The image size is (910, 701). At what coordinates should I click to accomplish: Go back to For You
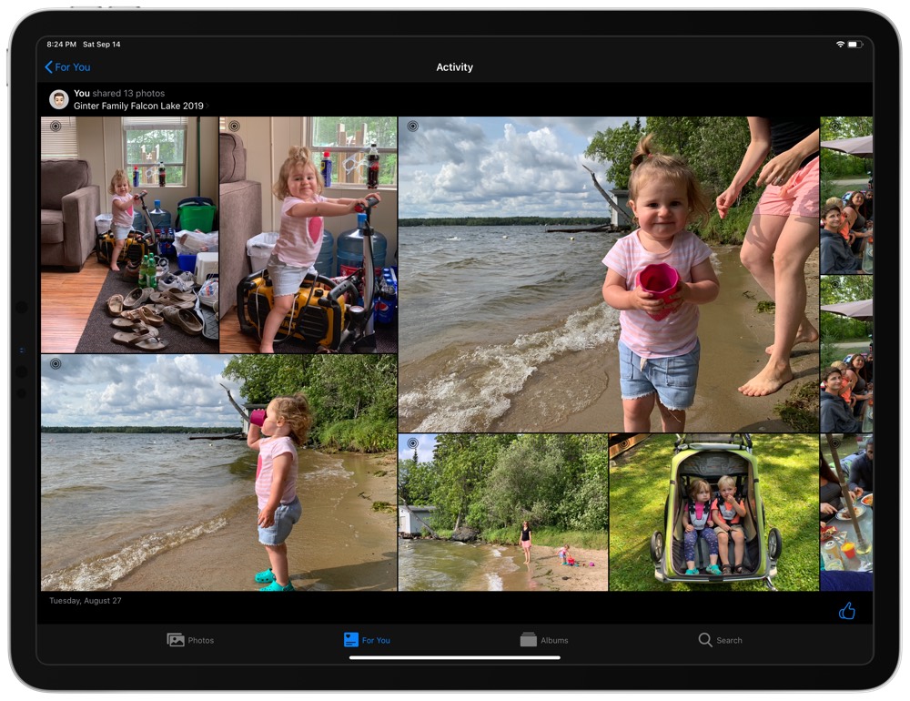pos(67,67)
